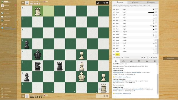178x100 pixels.
Task: Switch to the Турниры tab
Action: pyautogui.click(x=151, y=2)
